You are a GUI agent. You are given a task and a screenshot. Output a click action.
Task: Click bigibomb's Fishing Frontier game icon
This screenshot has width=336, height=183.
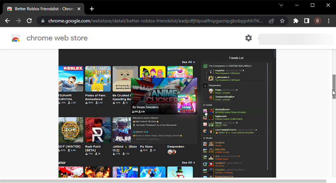205,117
